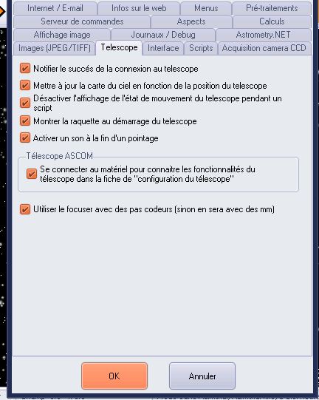Uncheck Activer un son à la fin d'un pointage
Image resolution: width=319 pixels, height=400 pixels.
point(25,138)
